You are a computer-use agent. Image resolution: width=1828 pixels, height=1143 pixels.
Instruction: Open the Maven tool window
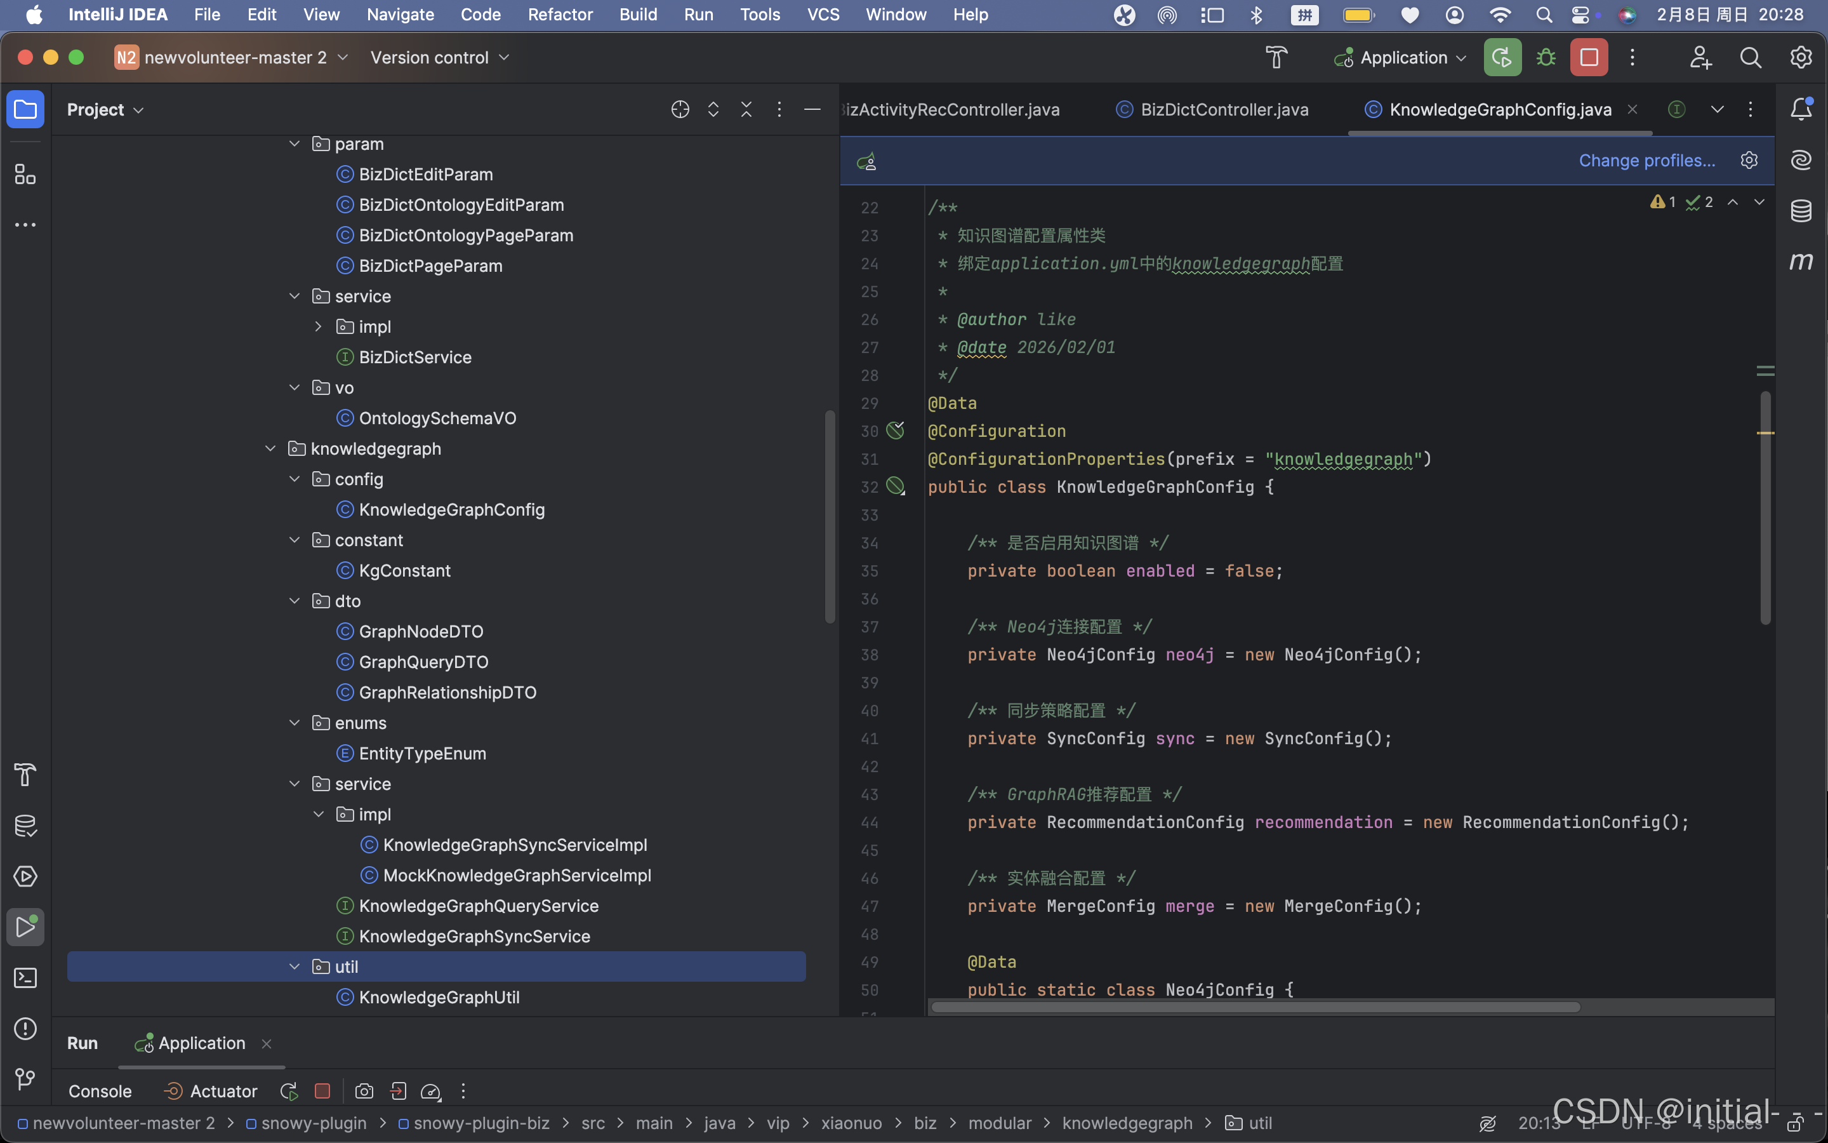[x=1801, y=262]
